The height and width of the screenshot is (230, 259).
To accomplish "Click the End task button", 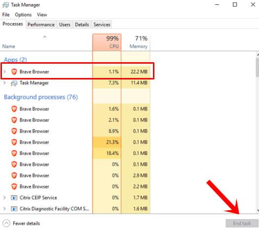I will [242, 224].
